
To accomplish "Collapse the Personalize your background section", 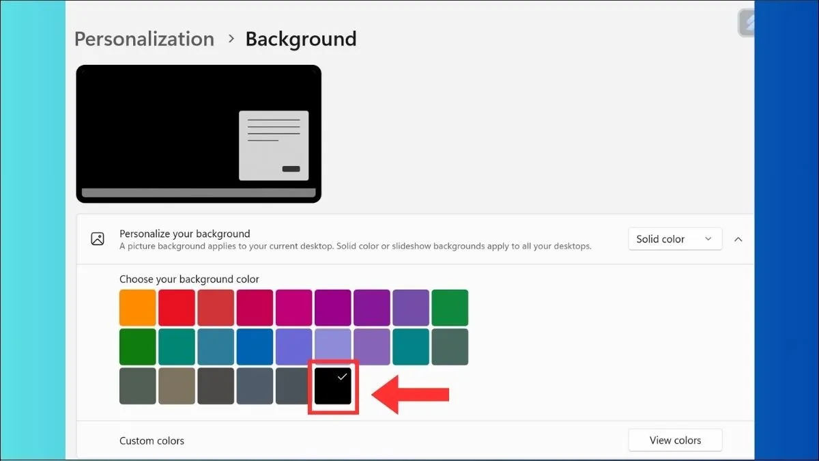I will 738,239.
